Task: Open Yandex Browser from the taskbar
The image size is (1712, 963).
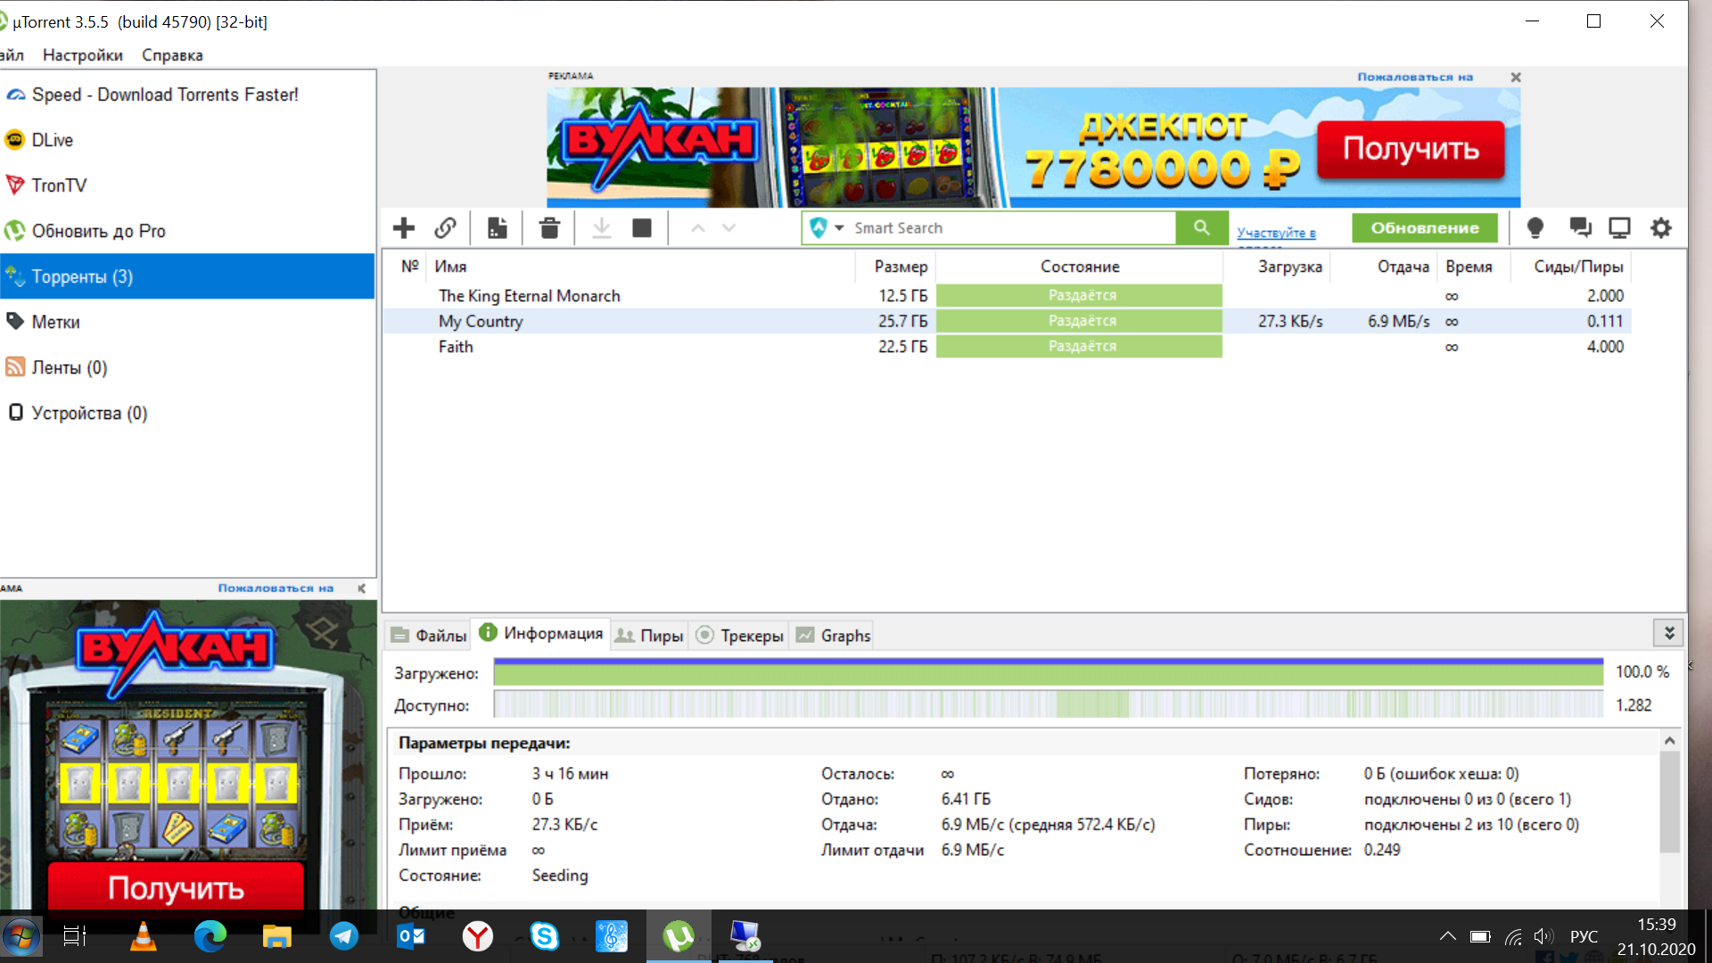Action: point(478,936)
